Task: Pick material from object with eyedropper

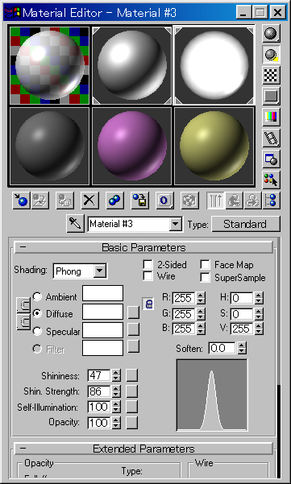Action: click(x=75, y=224)
